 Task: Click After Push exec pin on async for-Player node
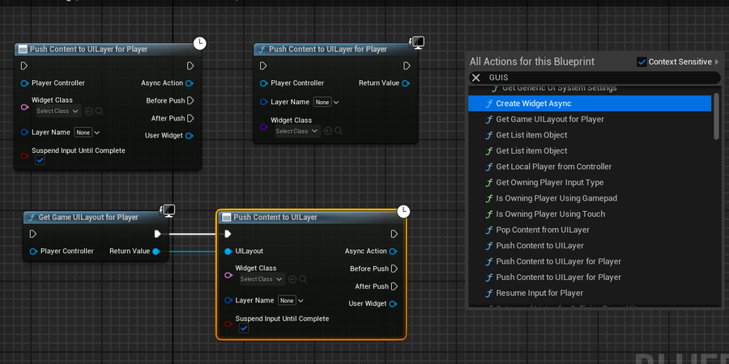[x=190, y=118]
